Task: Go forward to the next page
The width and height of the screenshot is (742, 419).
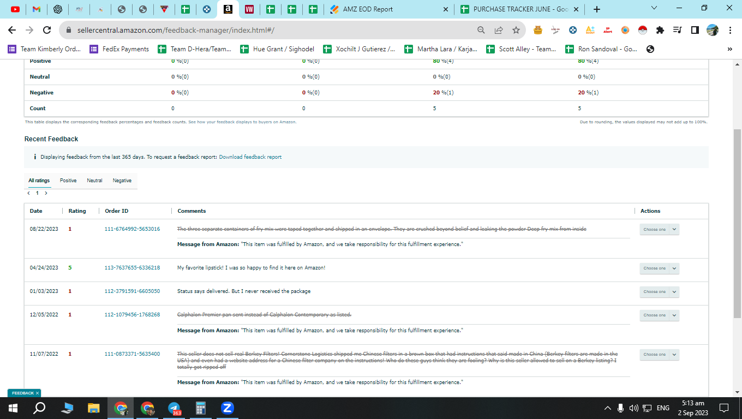Action: tap(29, 30)
